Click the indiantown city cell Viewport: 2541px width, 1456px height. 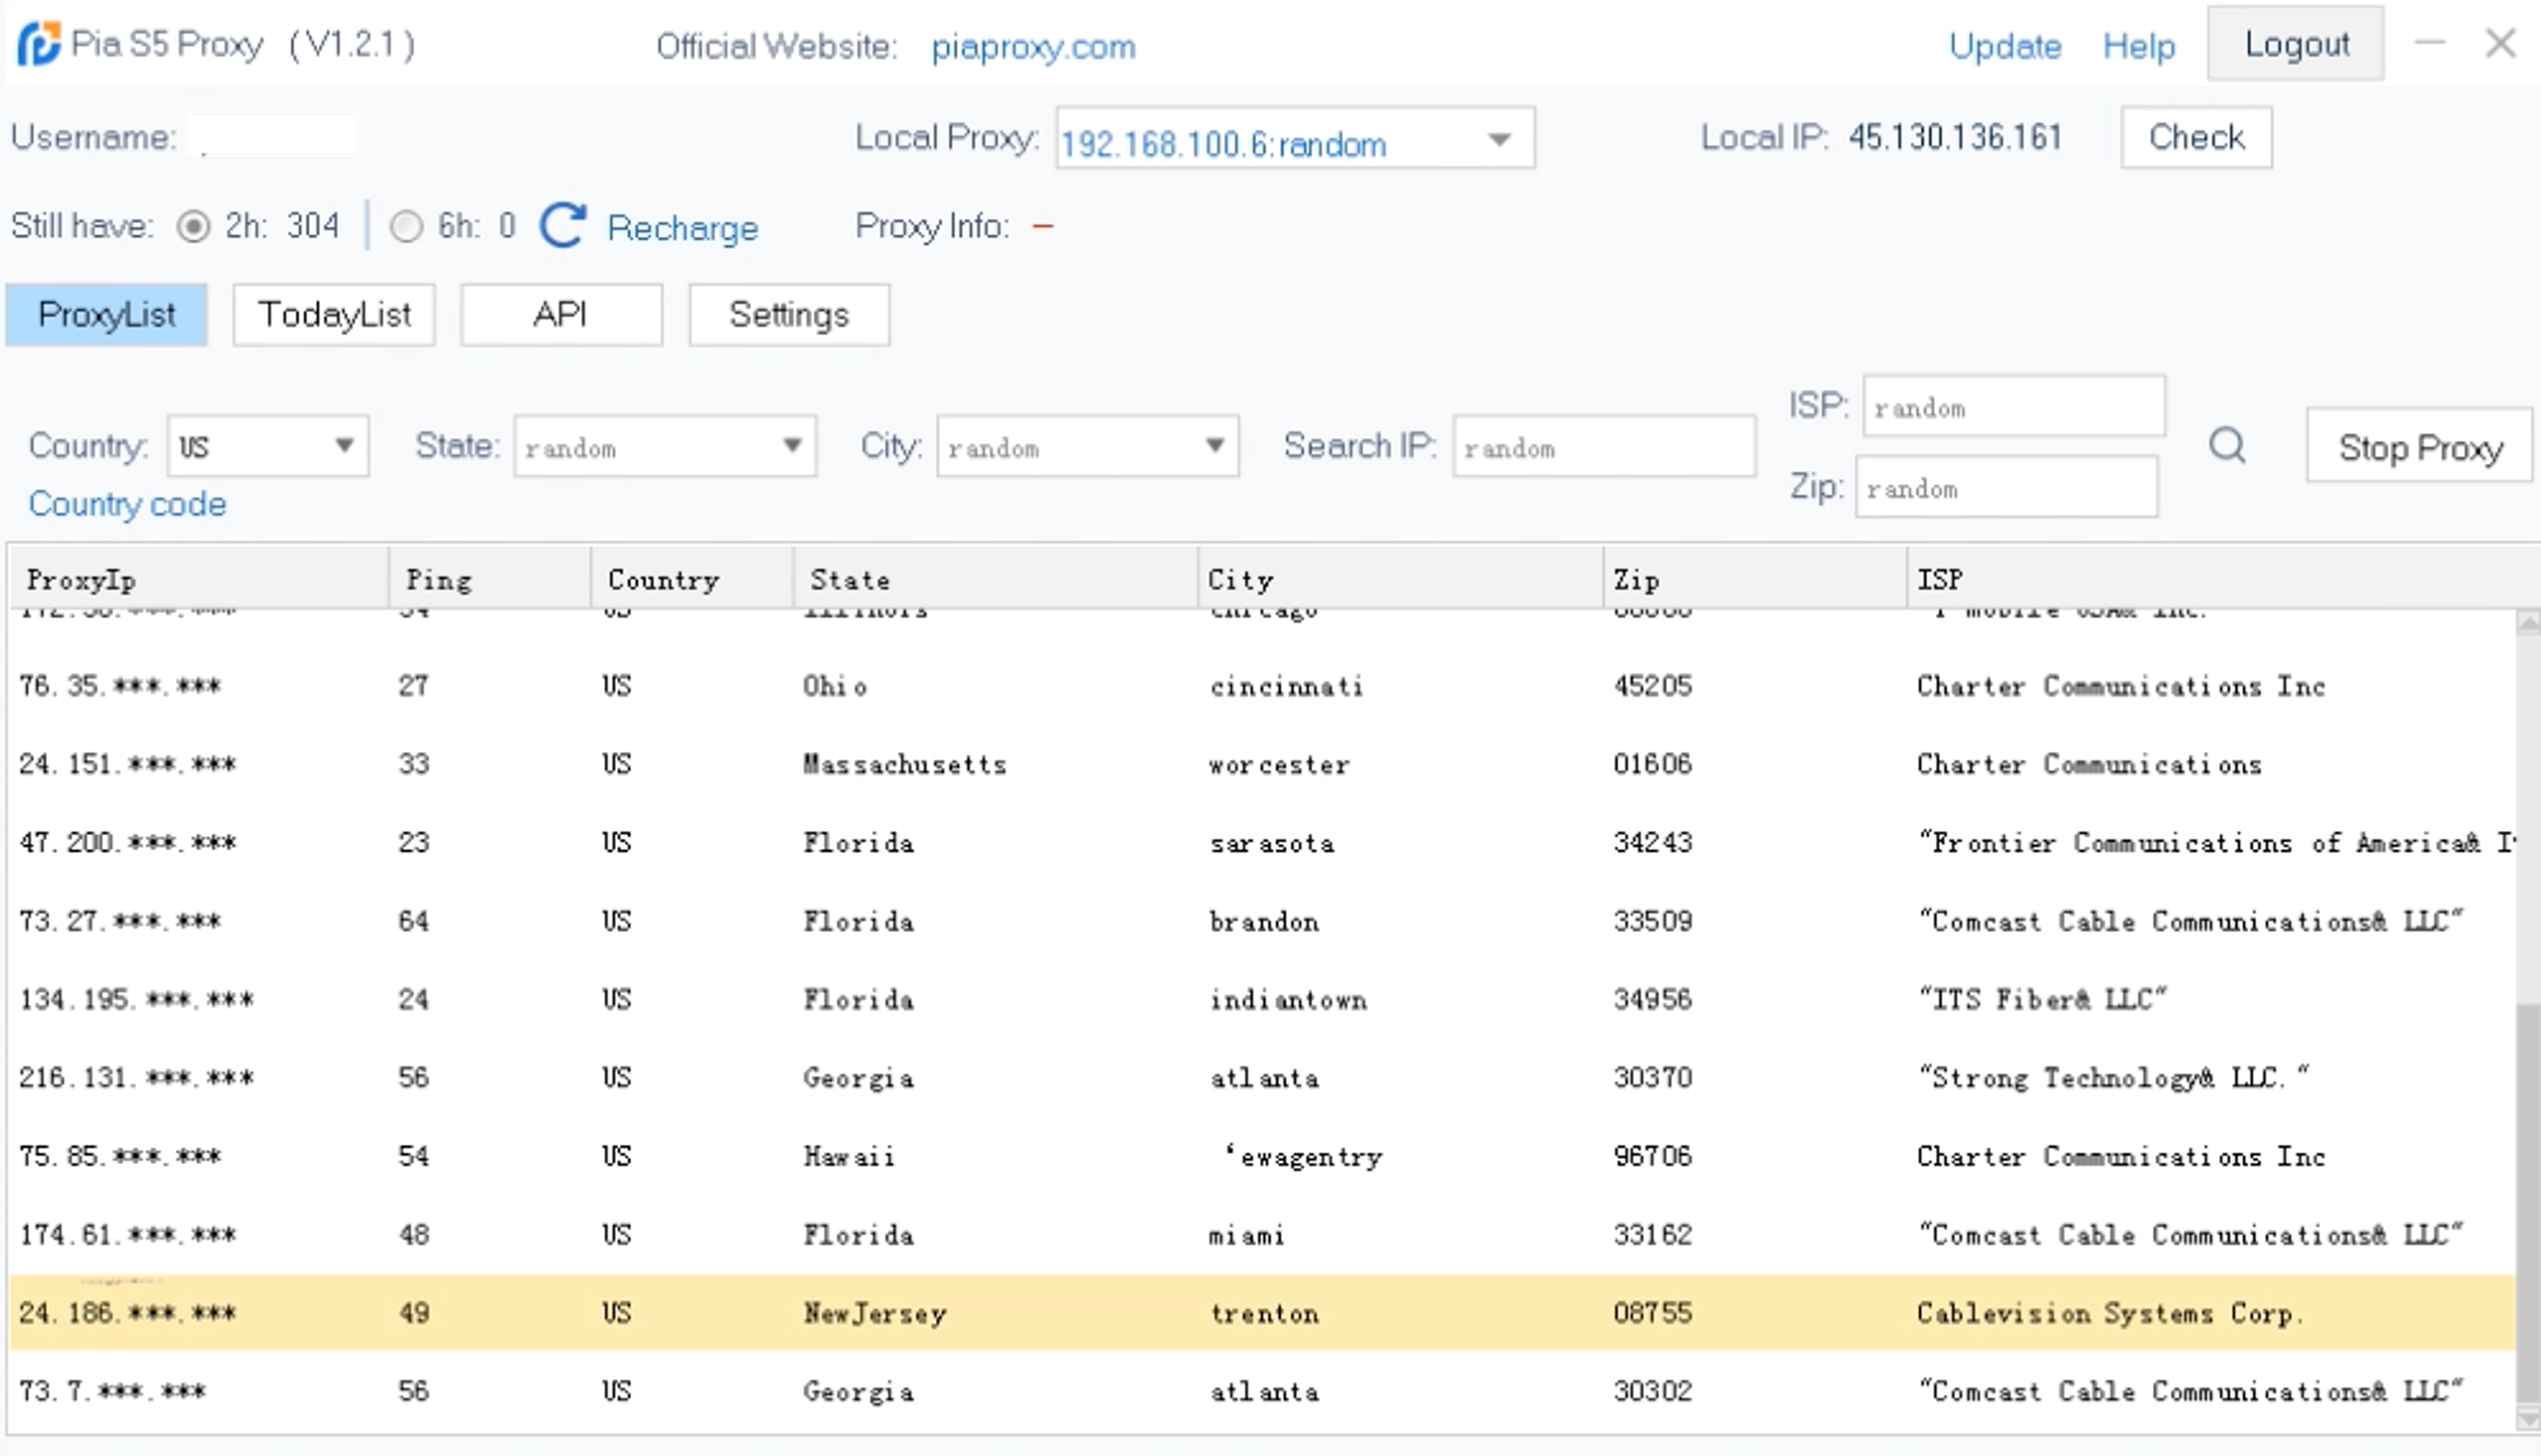pos(1288,1000)
